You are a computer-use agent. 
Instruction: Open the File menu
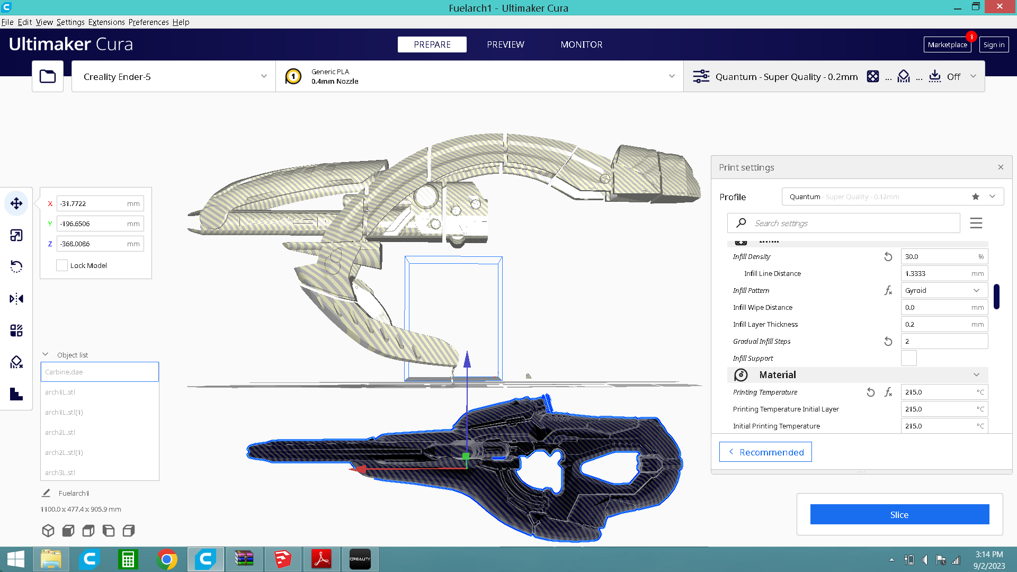(7, 22)
